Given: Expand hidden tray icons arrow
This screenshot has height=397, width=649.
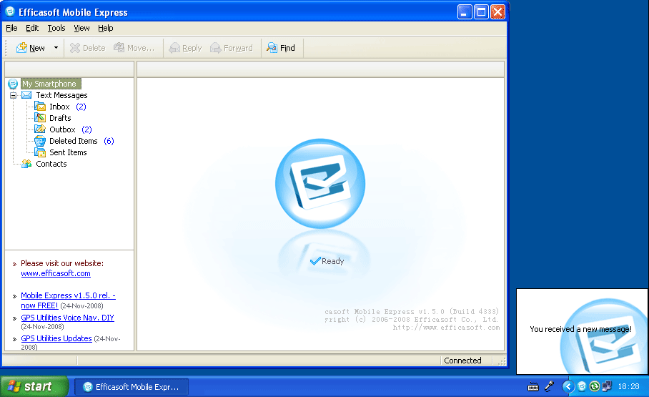Looking at the screenshot, I should [x=568, y=387].
